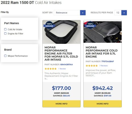The image size is (132, 114).
Task: Click the 100% Genuine badge on cold air intake
Action: (90, 25)
